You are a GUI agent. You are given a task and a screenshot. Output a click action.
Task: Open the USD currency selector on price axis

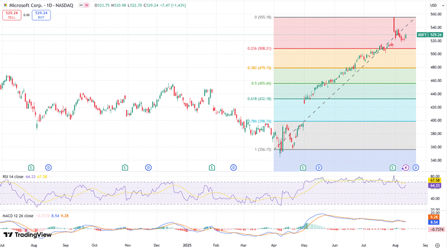434,5
